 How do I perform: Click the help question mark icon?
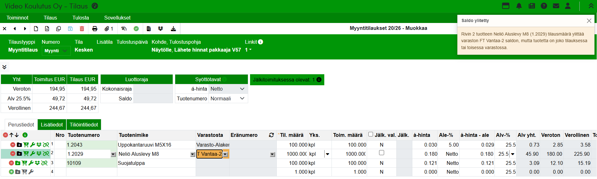click(544, 6)
